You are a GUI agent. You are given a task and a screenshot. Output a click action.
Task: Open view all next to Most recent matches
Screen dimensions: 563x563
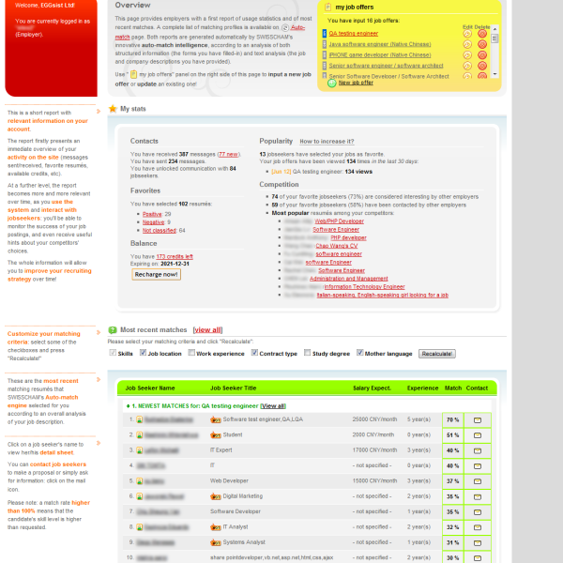tap(207, 330)
